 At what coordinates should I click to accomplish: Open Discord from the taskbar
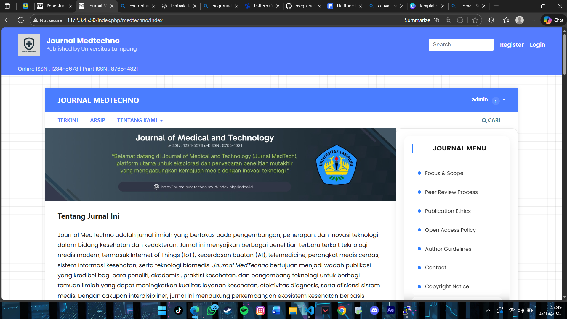point(374,310)
